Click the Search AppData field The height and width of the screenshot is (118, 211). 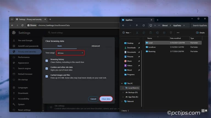point(199,25)
